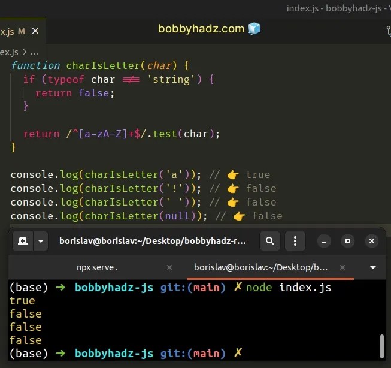Switch to the 'npx serve .' terminal tab
Viewport: 391px width, 368px height.
97,267
